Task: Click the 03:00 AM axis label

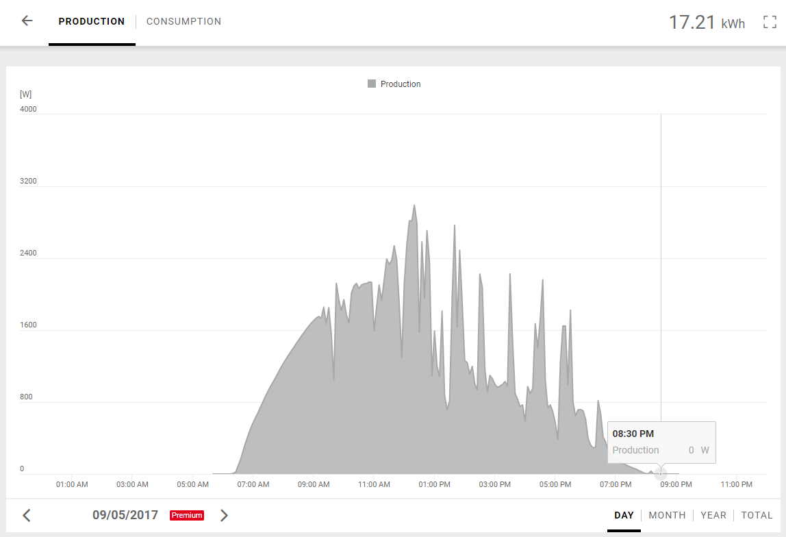Action: tap(132, 484)
